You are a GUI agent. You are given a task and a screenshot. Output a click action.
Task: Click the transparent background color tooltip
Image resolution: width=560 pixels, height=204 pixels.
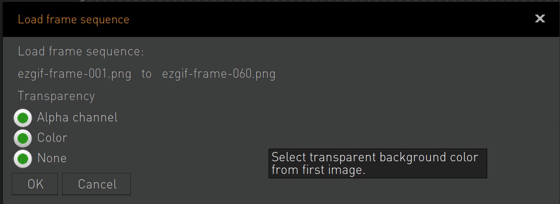click(378, 163)
